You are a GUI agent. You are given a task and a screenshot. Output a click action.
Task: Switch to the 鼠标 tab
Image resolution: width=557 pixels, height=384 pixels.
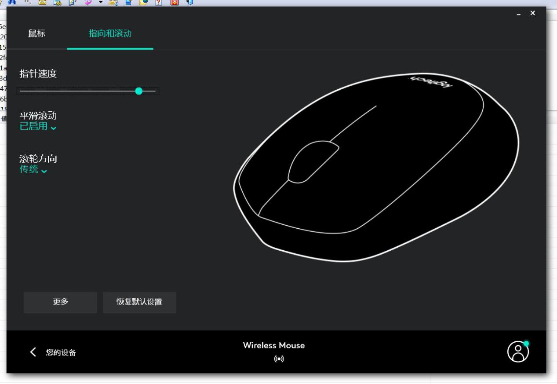pyautogui.click(x=36, y=33)
